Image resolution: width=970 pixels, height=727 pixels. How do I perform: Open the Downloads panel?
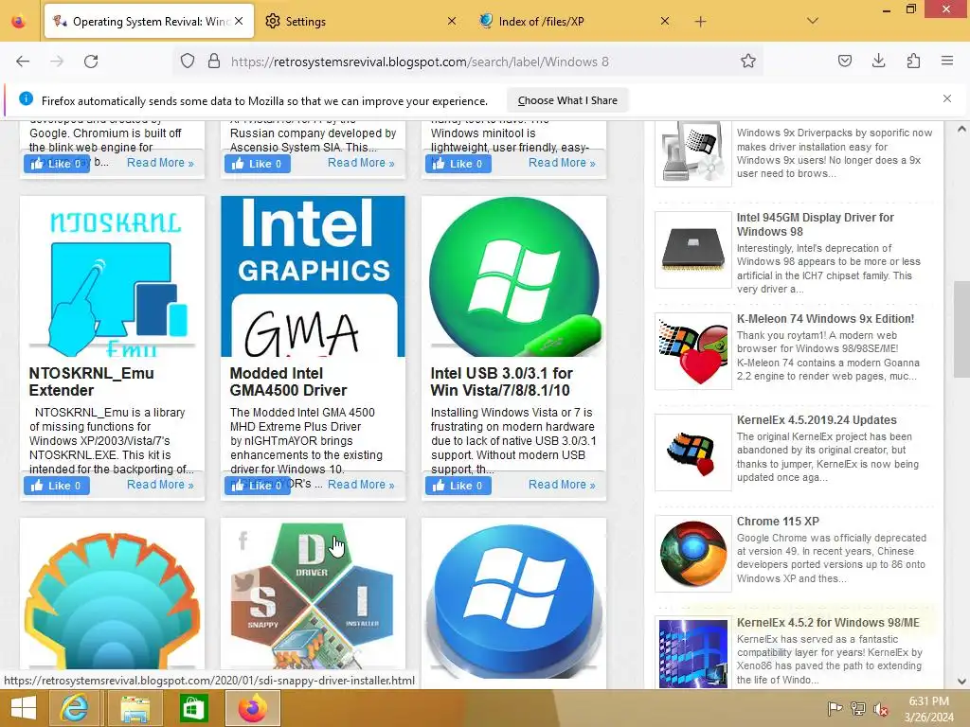(878, 61)
